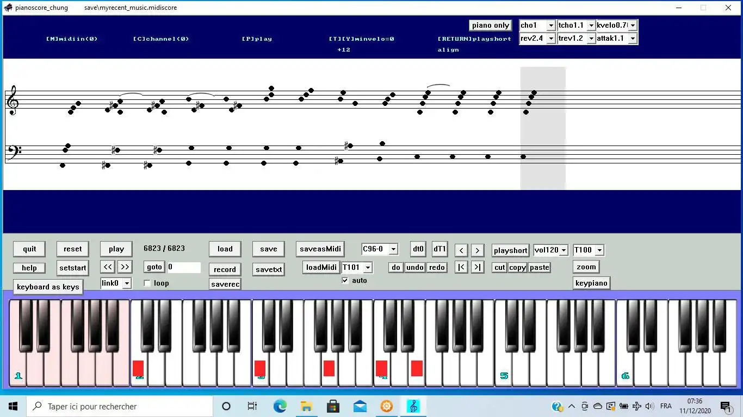Open the Windows Start menu

(13, 406)
